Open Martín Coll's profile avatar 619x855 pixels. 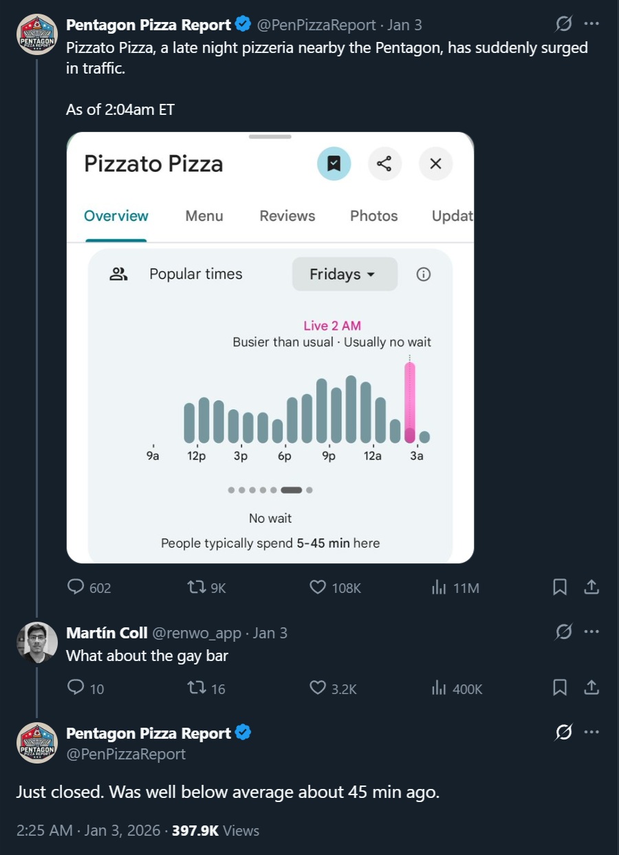(36, 642)
